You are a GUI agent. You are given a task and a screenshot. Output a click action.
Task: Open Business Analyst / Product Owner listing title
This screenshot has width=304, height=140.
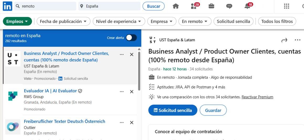(x=66, y=57)
